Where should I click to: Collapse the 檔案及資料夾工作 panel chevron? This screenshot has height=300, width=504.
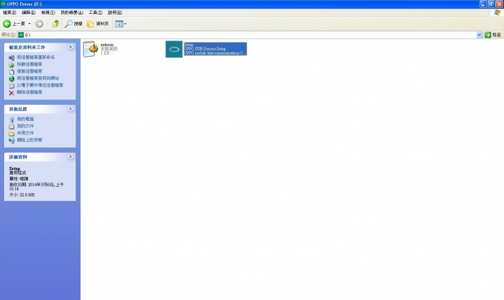tap(71, 48)
